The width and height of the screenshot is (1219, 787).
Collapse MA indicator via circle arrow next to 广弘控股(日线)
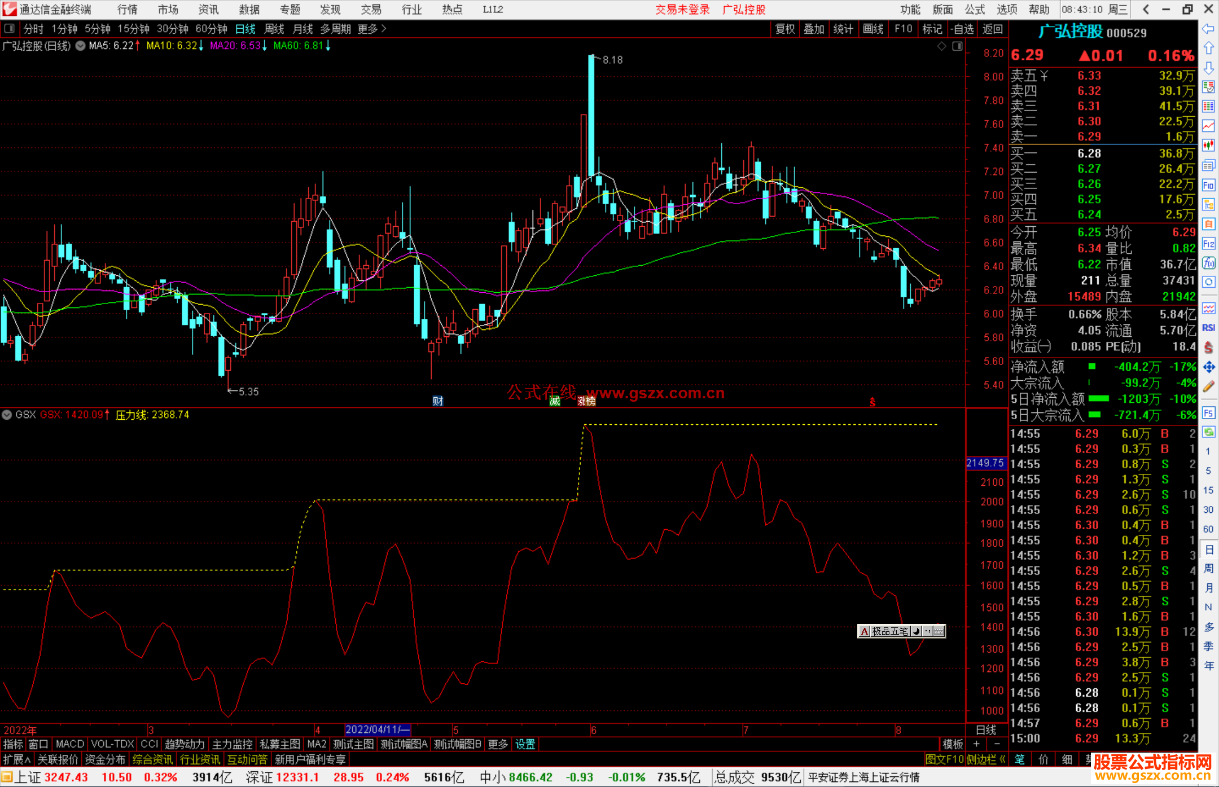click(81, 46)
